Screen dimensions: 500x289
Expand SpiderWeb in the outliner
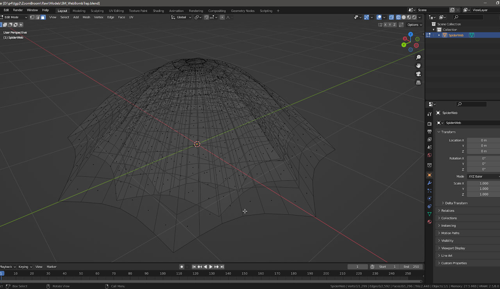pos(439,35)
